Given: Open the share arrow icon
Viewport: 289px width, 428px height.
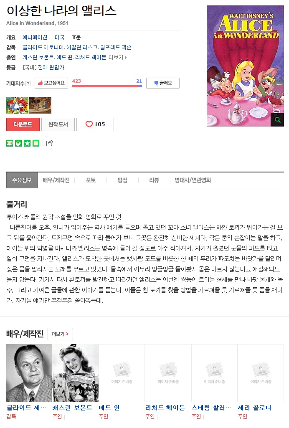Looking at the screenshot, I should click(49, 143).
